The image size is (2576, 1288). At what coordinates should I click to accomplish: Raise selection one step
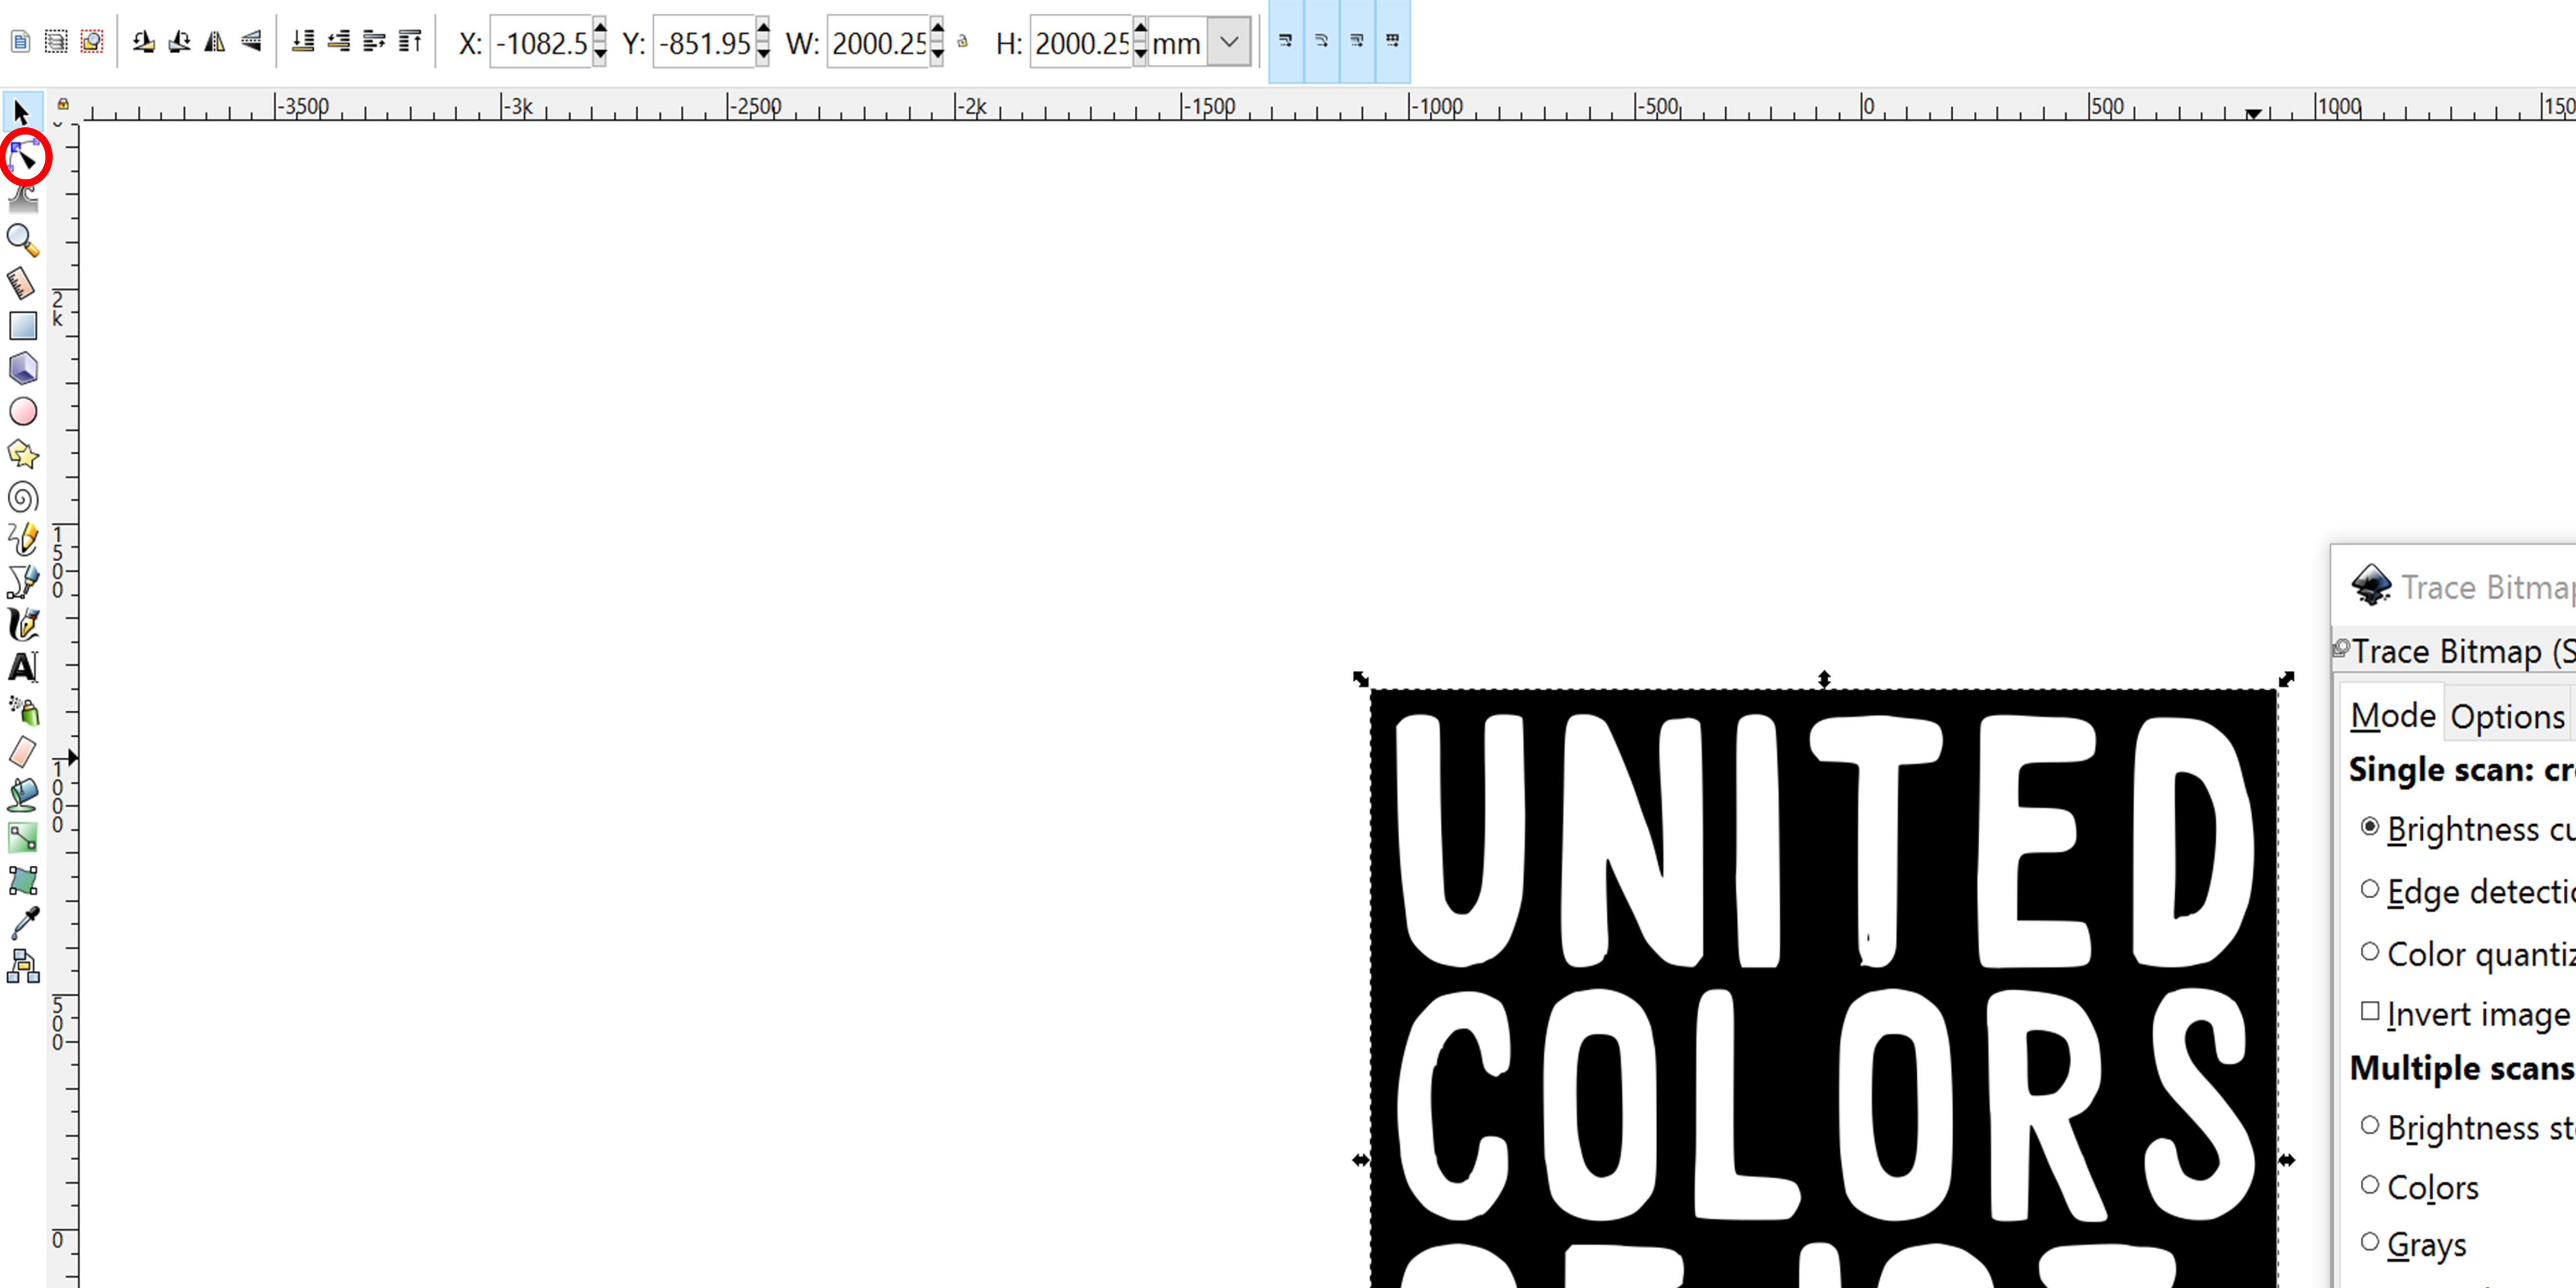[374, 42]
